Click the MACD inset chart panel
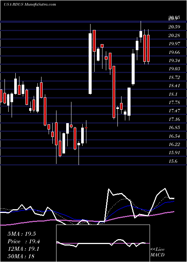 103,243
